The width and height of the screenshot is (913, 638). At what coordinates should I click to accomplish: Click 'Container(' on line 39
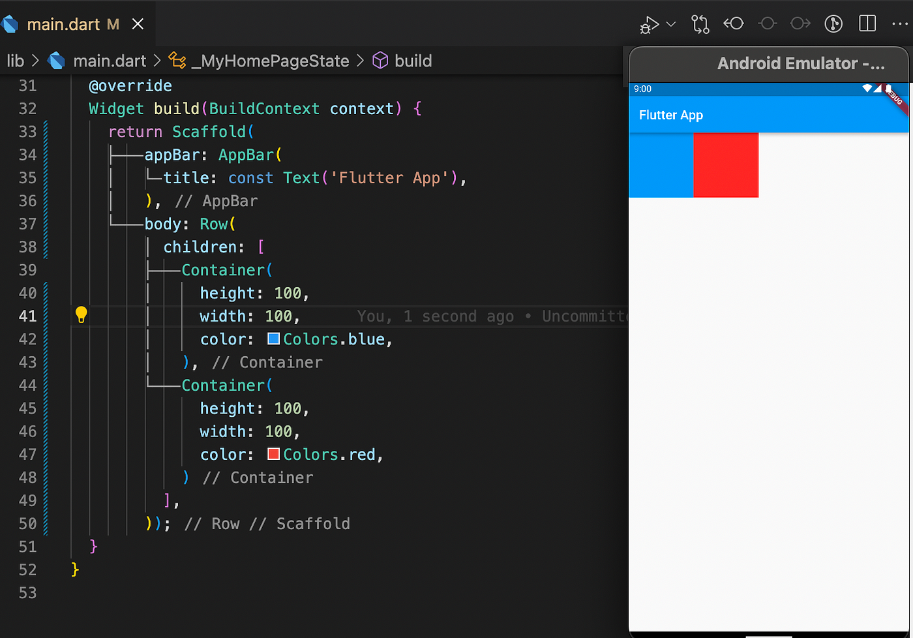[227, 270]
